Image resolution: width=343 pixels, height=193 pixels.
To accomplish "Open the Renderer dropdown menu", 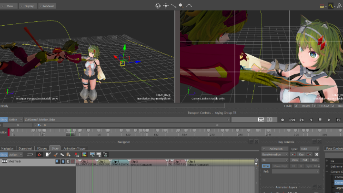I will click(47, 6).
